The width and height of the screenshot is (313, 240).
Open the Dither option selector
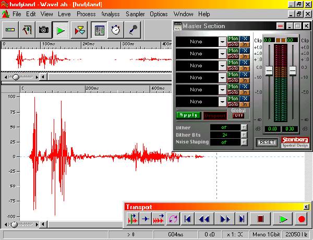[244, 127]
